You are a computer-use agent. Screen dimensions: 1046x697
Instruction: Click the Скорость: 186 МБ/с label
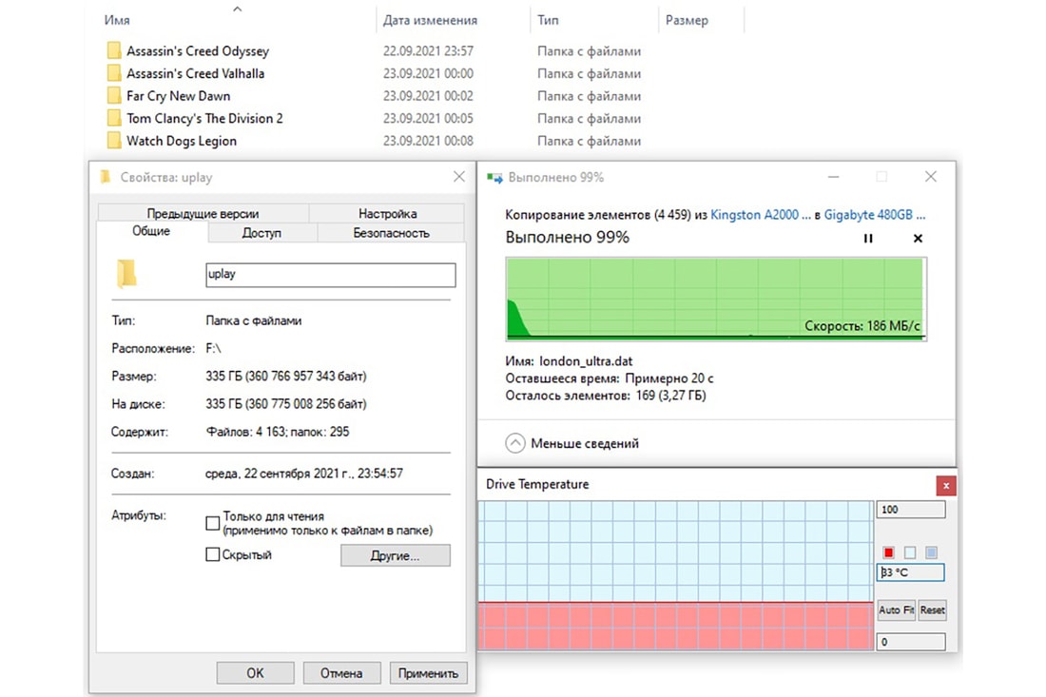862,326
